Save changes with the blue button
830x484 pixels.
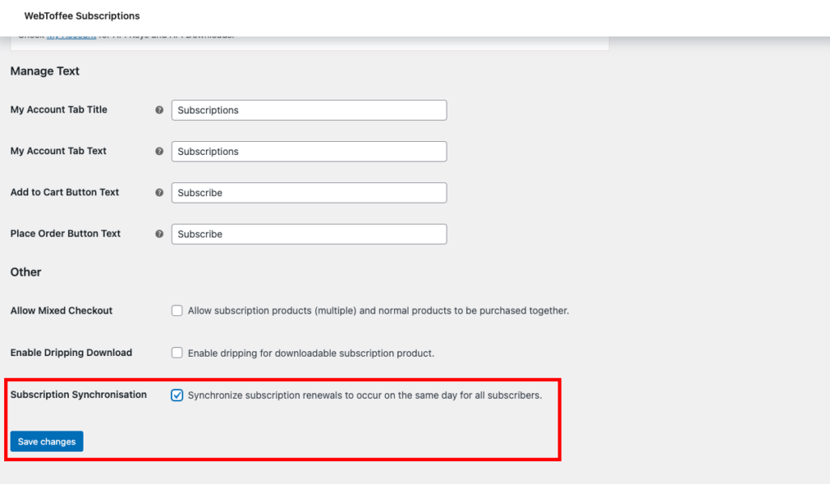46,441
